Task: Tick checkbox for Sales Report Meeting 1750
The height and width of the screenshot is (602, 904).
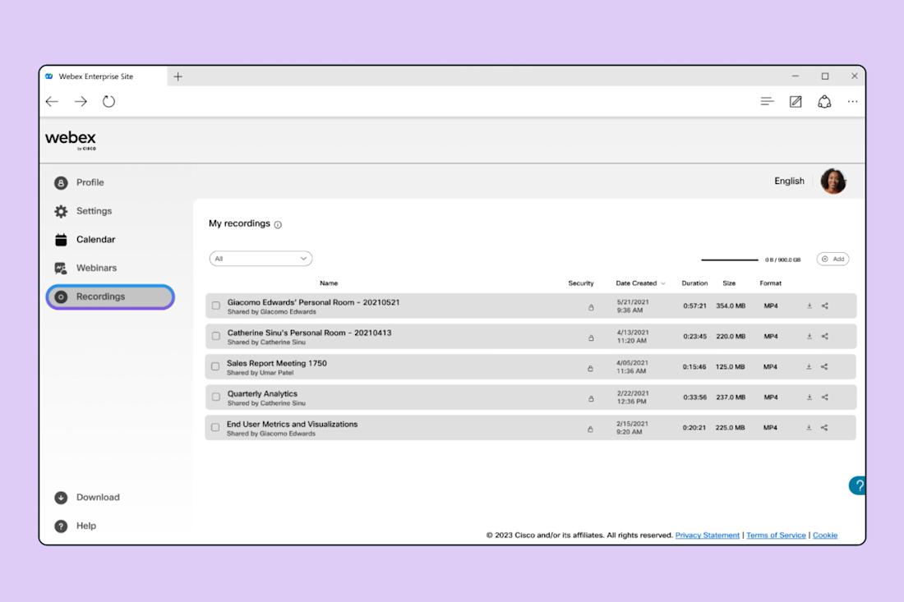Action: click(x=215, y=367)
